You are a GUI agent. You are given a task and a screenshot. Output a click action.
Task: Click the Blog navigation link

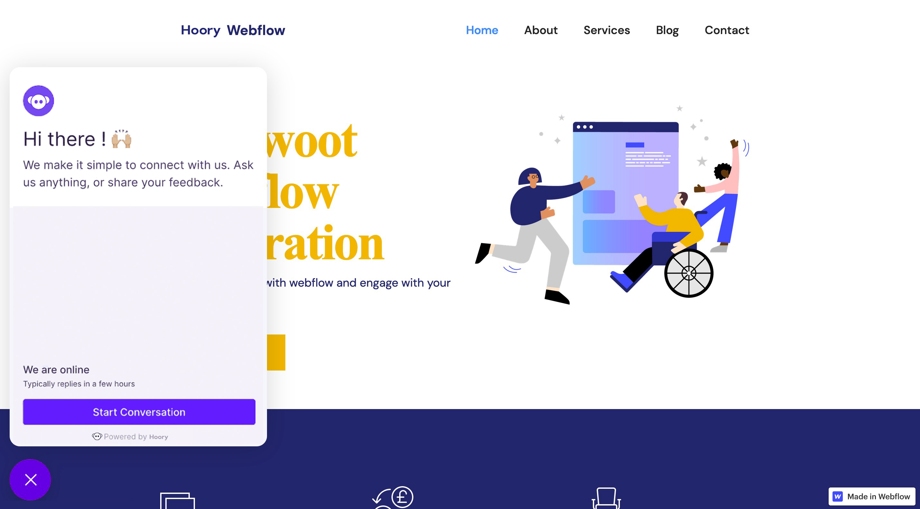pos(667,30)
